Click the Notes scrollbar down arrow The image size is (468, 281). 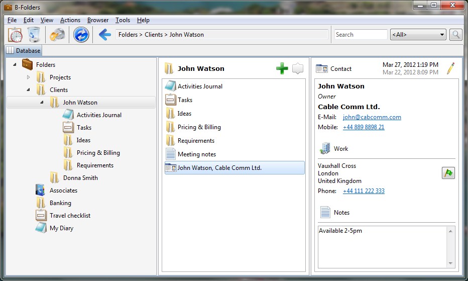450,263
